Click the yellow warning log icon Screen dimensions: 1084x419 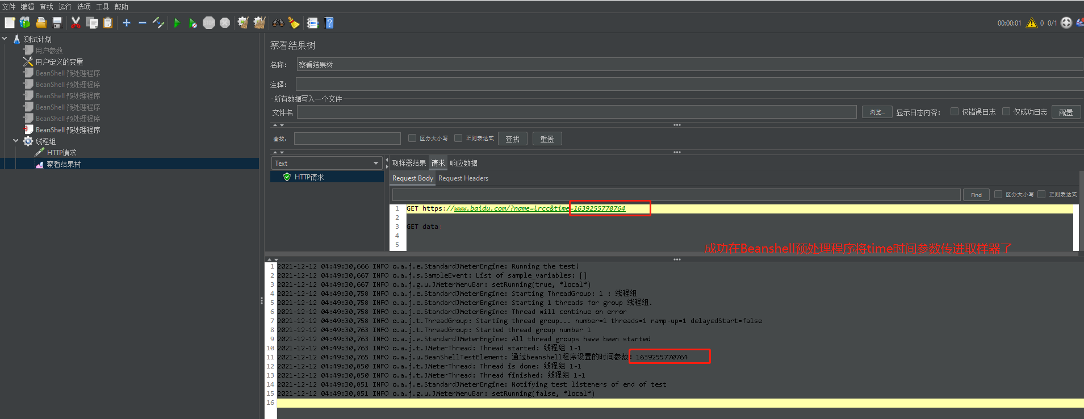tap(1032, 23)
